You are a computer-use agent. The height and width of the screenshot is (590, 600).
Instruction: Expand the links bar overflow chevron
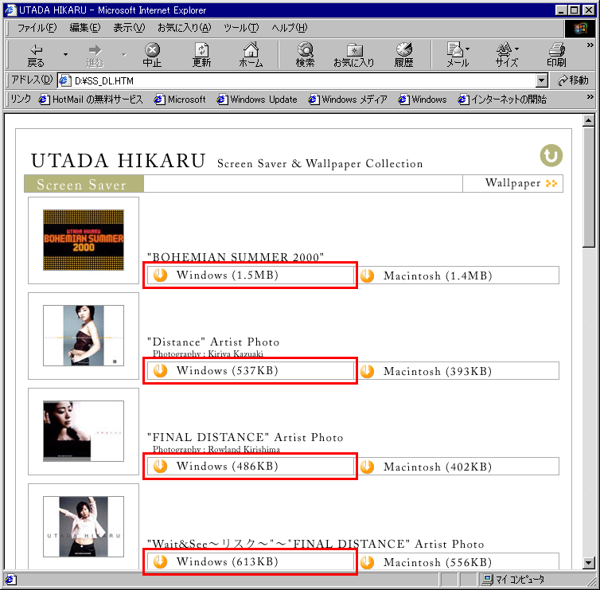[x=590, y=97]
